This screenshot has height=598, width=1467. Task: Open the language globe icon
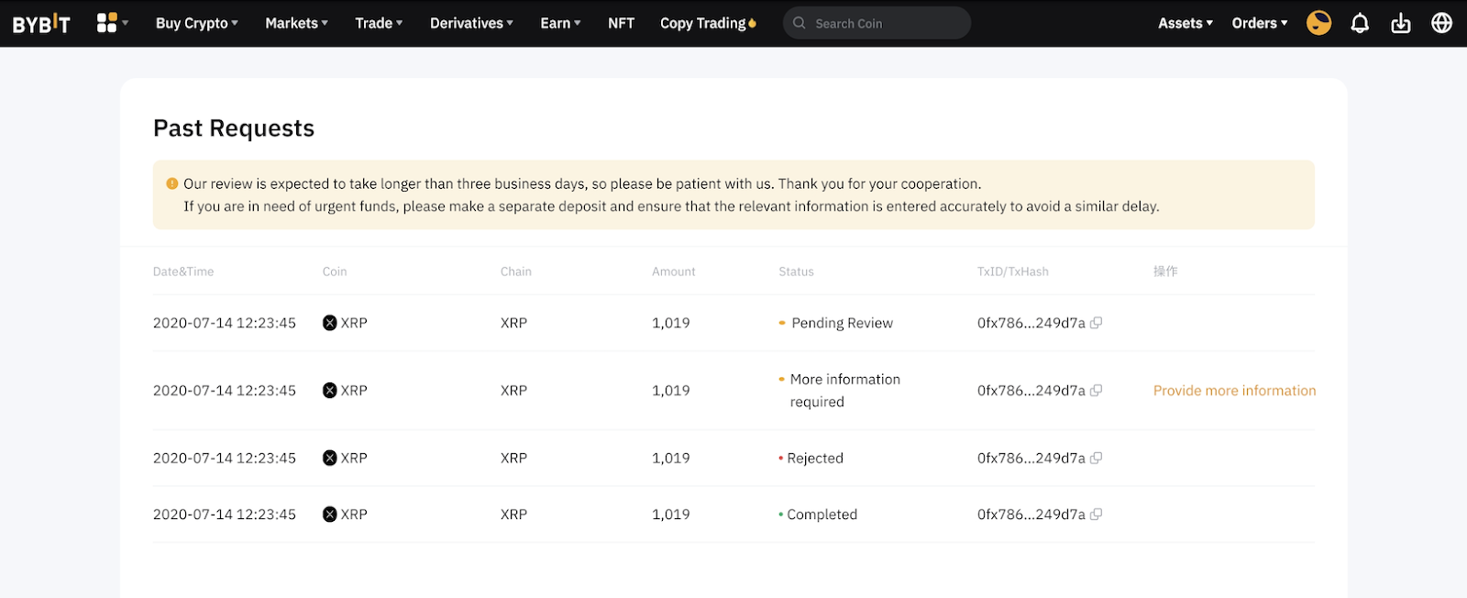pyautogui.click(x=1441, y=23)
